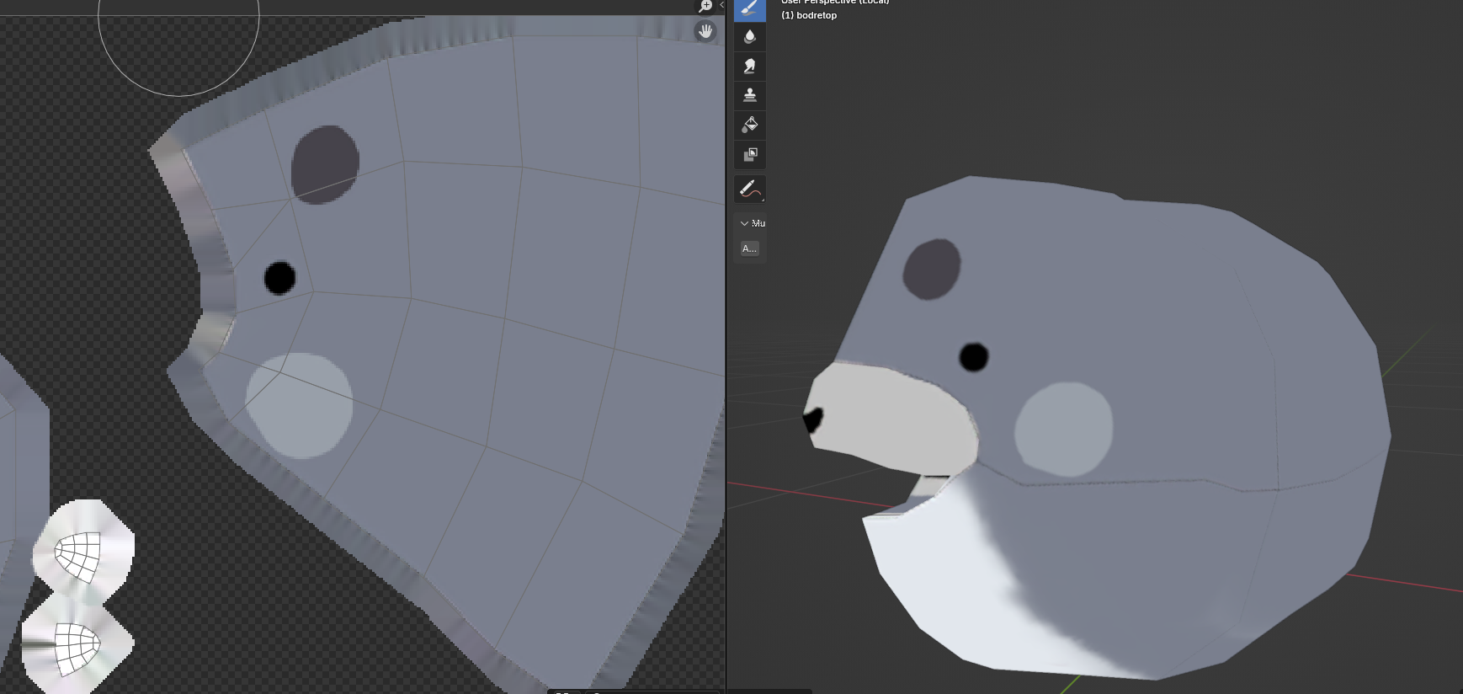Select the Soften tool
The height and width of the screenshot is (694, 1463).
pyautogui.click(x=750, y=36)
